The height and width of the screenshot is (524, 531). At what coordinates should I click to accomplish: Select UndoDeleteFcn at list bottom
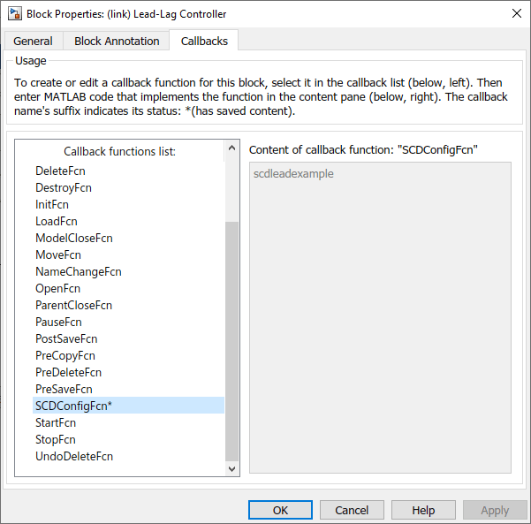pyautogui.click(x=74, y=456)
